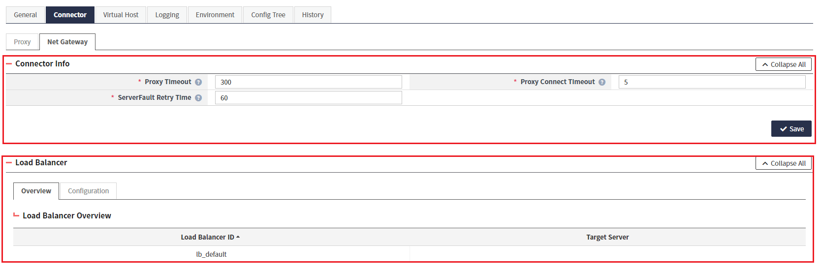
Task: Open the Load Balancer Overview tab
Action: coord(36,191)
